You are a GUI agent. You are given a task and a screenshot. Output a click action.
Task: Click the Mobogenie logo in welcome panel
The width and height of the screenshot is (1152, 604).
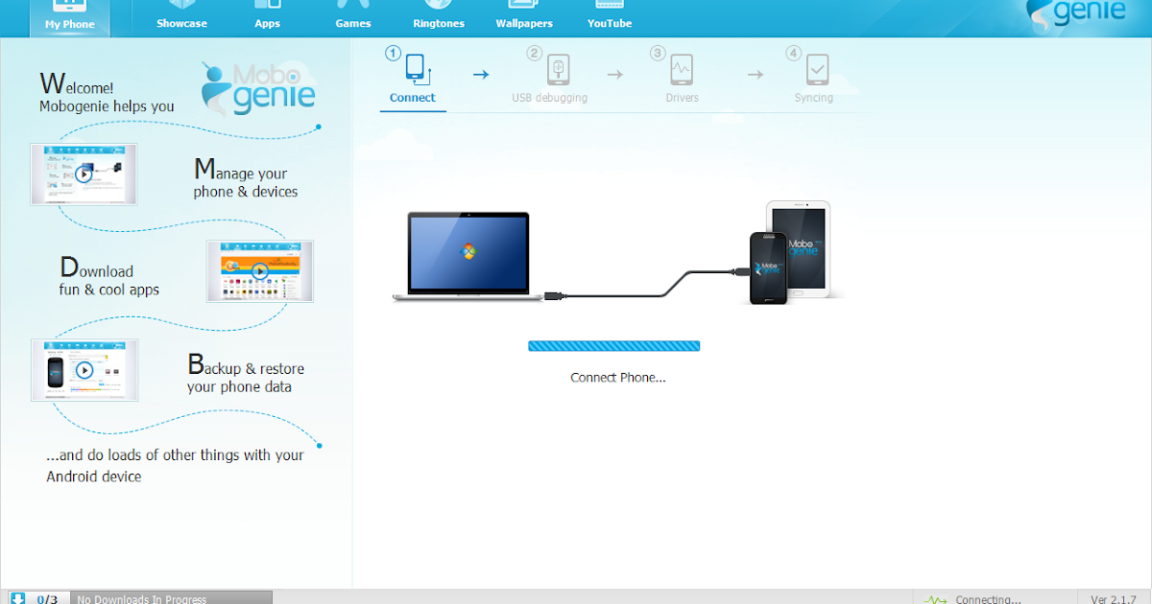pyautogui.click(x=258, y=87)
